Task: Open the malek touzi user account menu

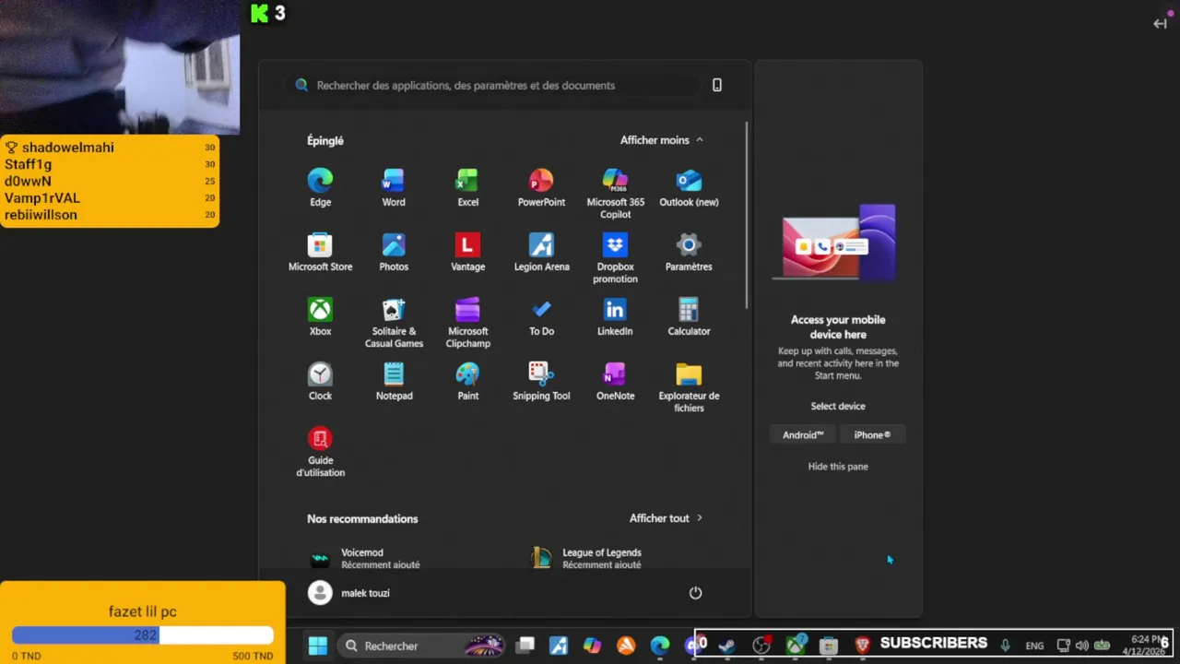Action: tap(349, 593)
